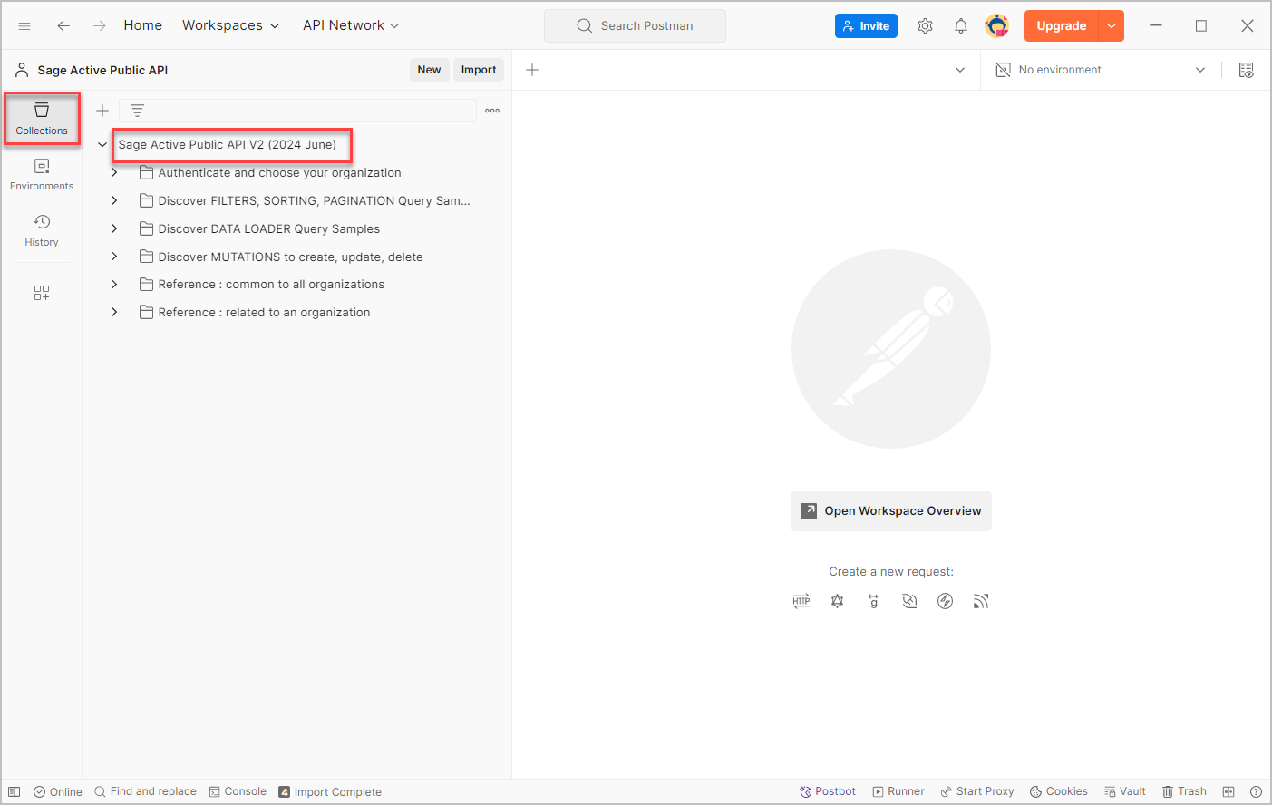Screen dimensions: 1272x805
Task: Expand Reference : related to an organization
Action: (114, 312)
